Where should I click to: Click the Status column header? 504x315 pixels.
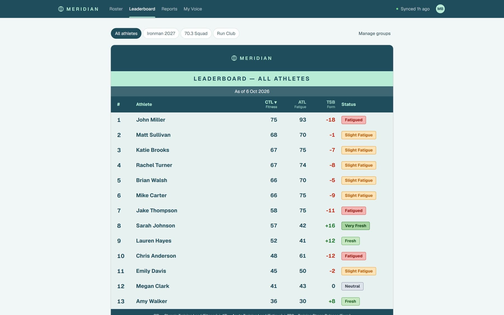(348, 104)
